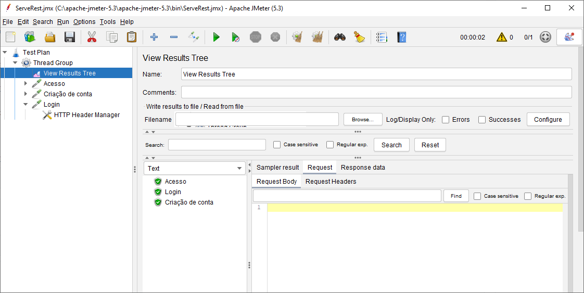The image size is (584, 293).
Task: Click the Browse... button
Action: [363, 120]
